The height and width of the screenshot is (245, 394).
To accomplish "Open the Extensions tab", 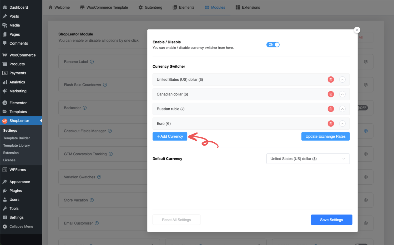I will pyautogui.click(x=248, y=7).
